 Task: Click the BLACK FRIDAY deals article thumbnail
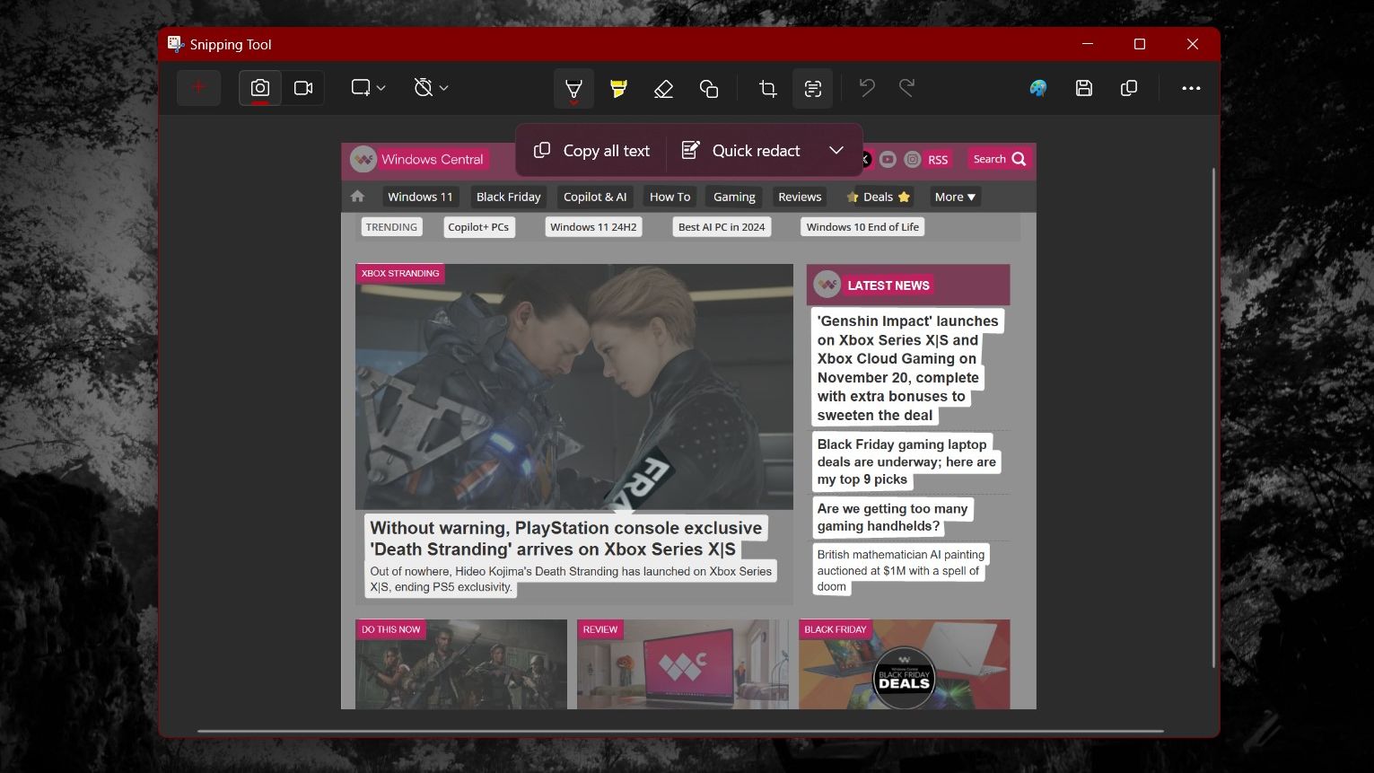tap(904, 664)
